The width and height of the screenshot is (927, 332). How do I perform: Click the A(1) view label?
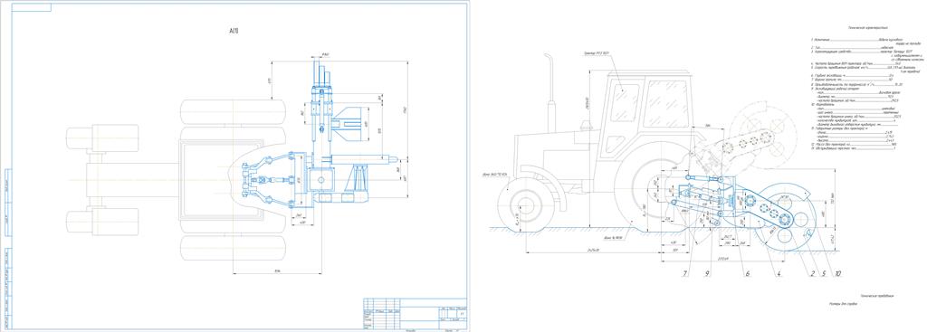[x=234, y=30]
